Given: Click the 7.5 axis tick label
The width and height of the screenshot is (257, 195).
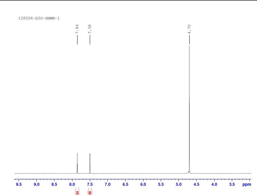Looking at the screenshot, I should [x=90, y=184].
